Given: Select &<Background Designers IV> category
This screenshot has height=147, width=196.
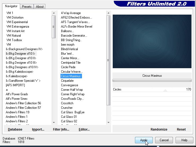Looking at the screenshot, I should coord(24,49).
